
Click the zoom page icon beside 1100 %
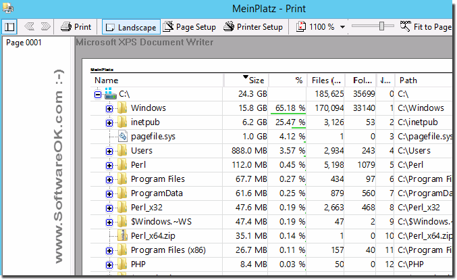coord(300,27)
